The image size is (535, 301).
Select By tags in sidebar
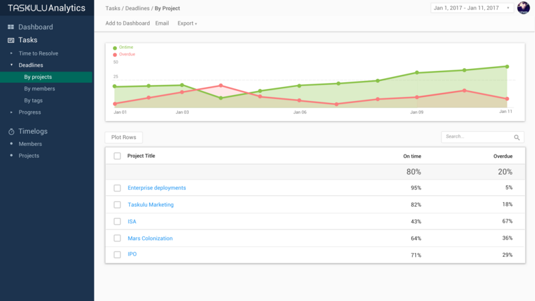pyautogui.click(x=33, y=100)
